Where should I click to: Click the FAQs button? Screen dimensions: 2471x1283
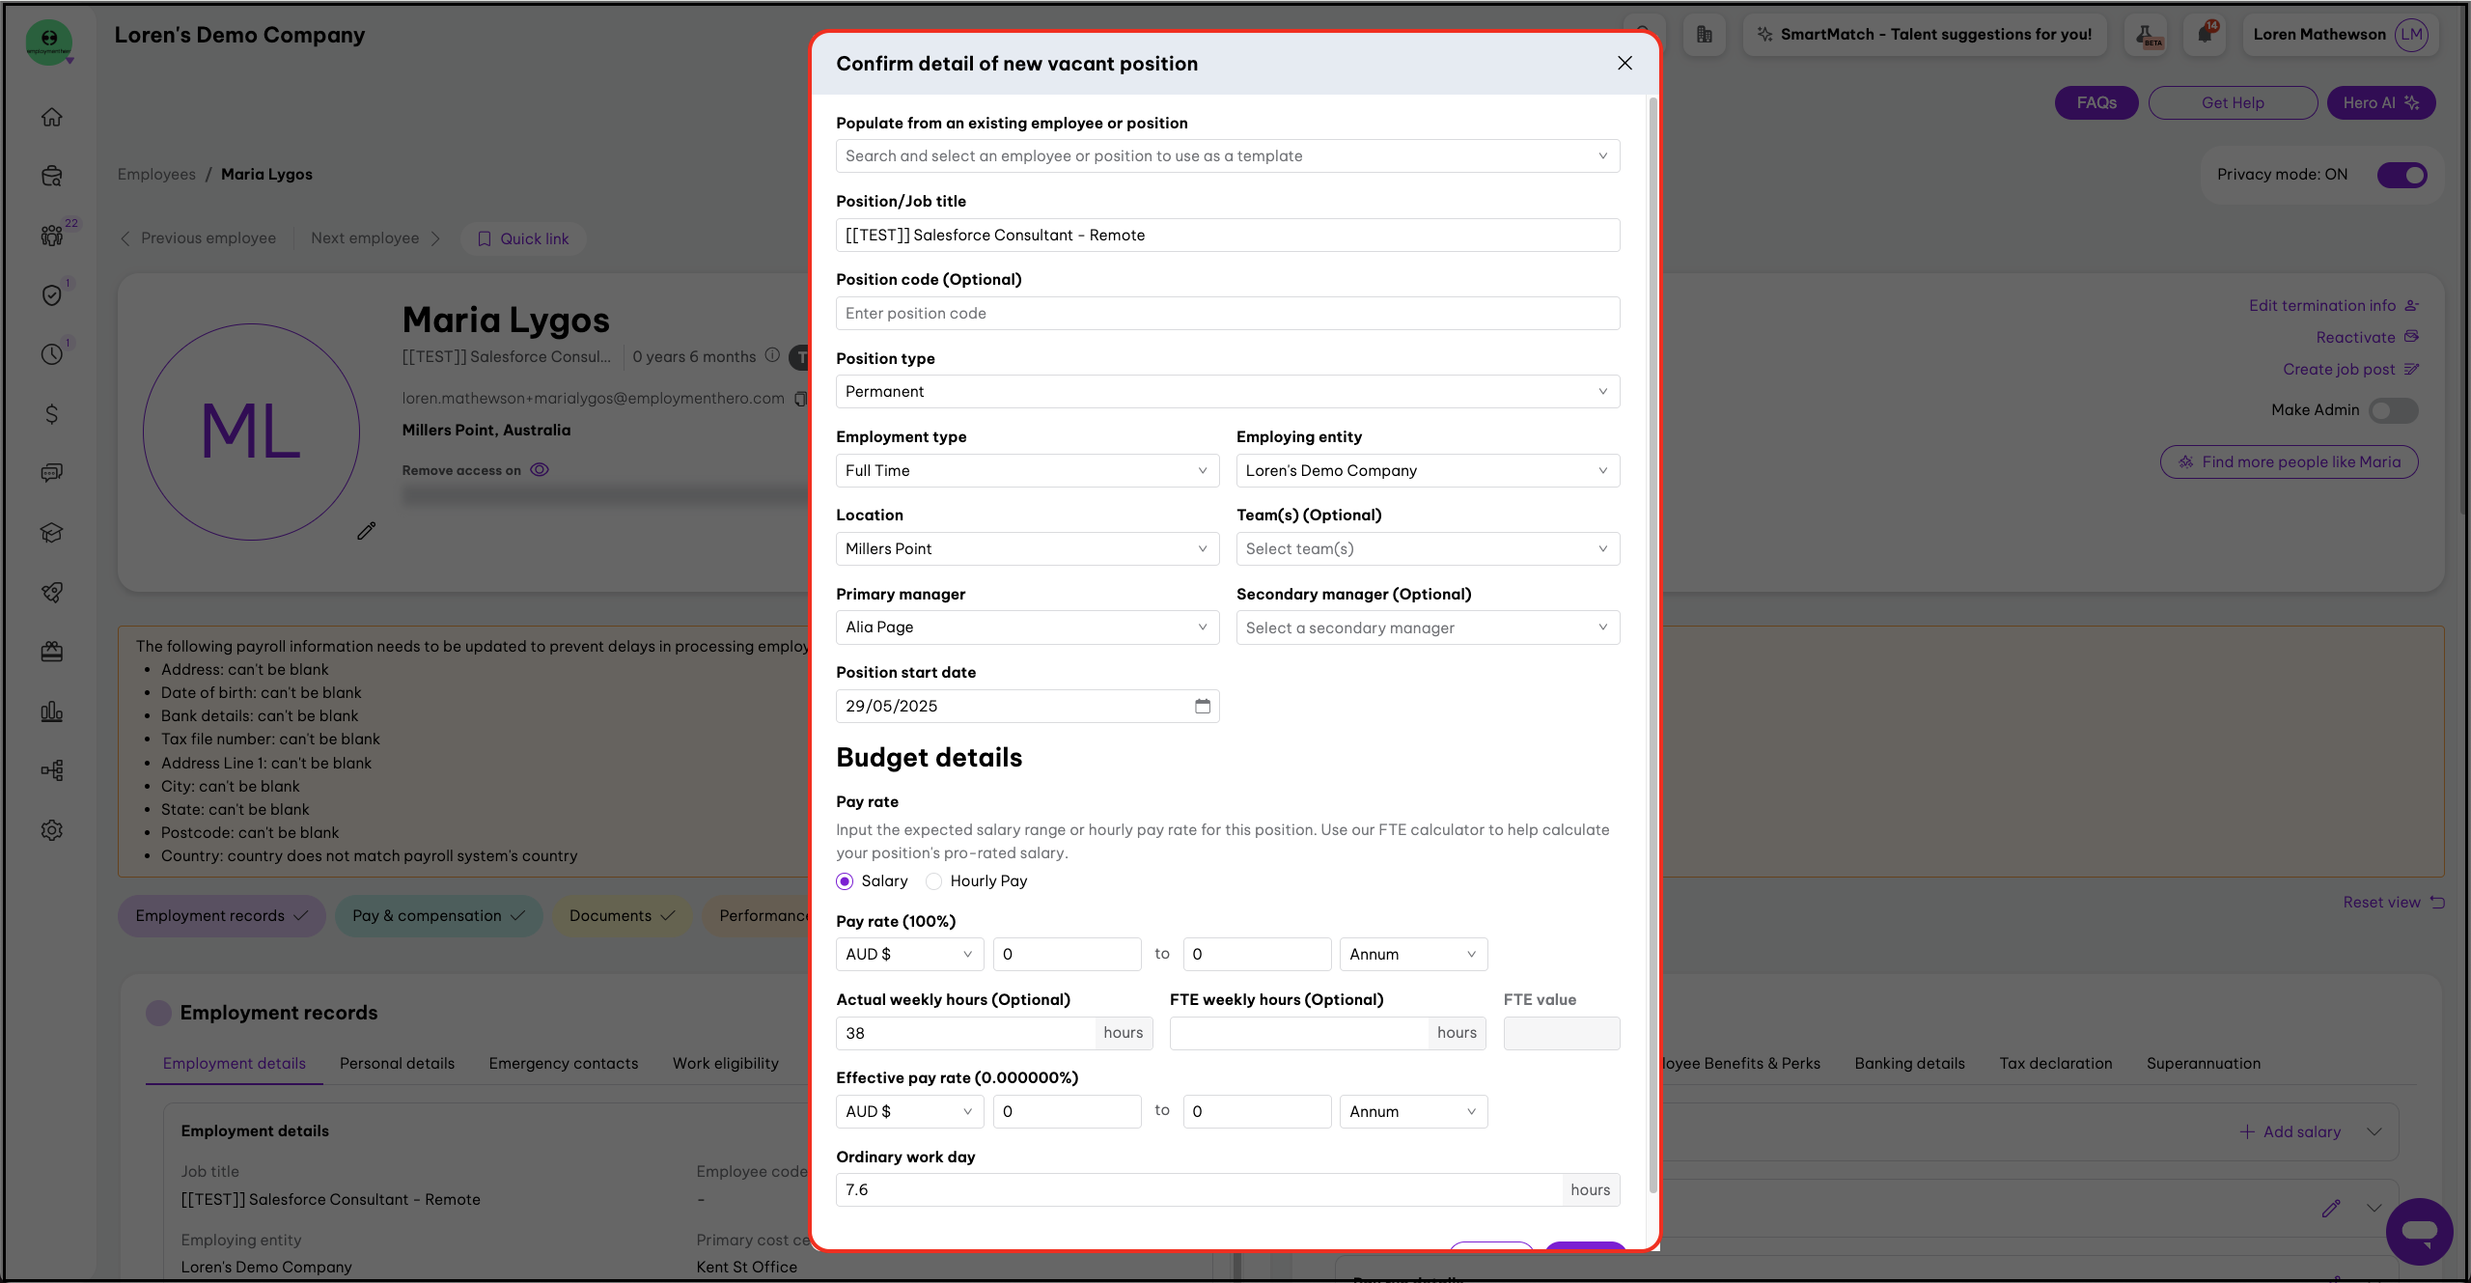pos(2096,103)
